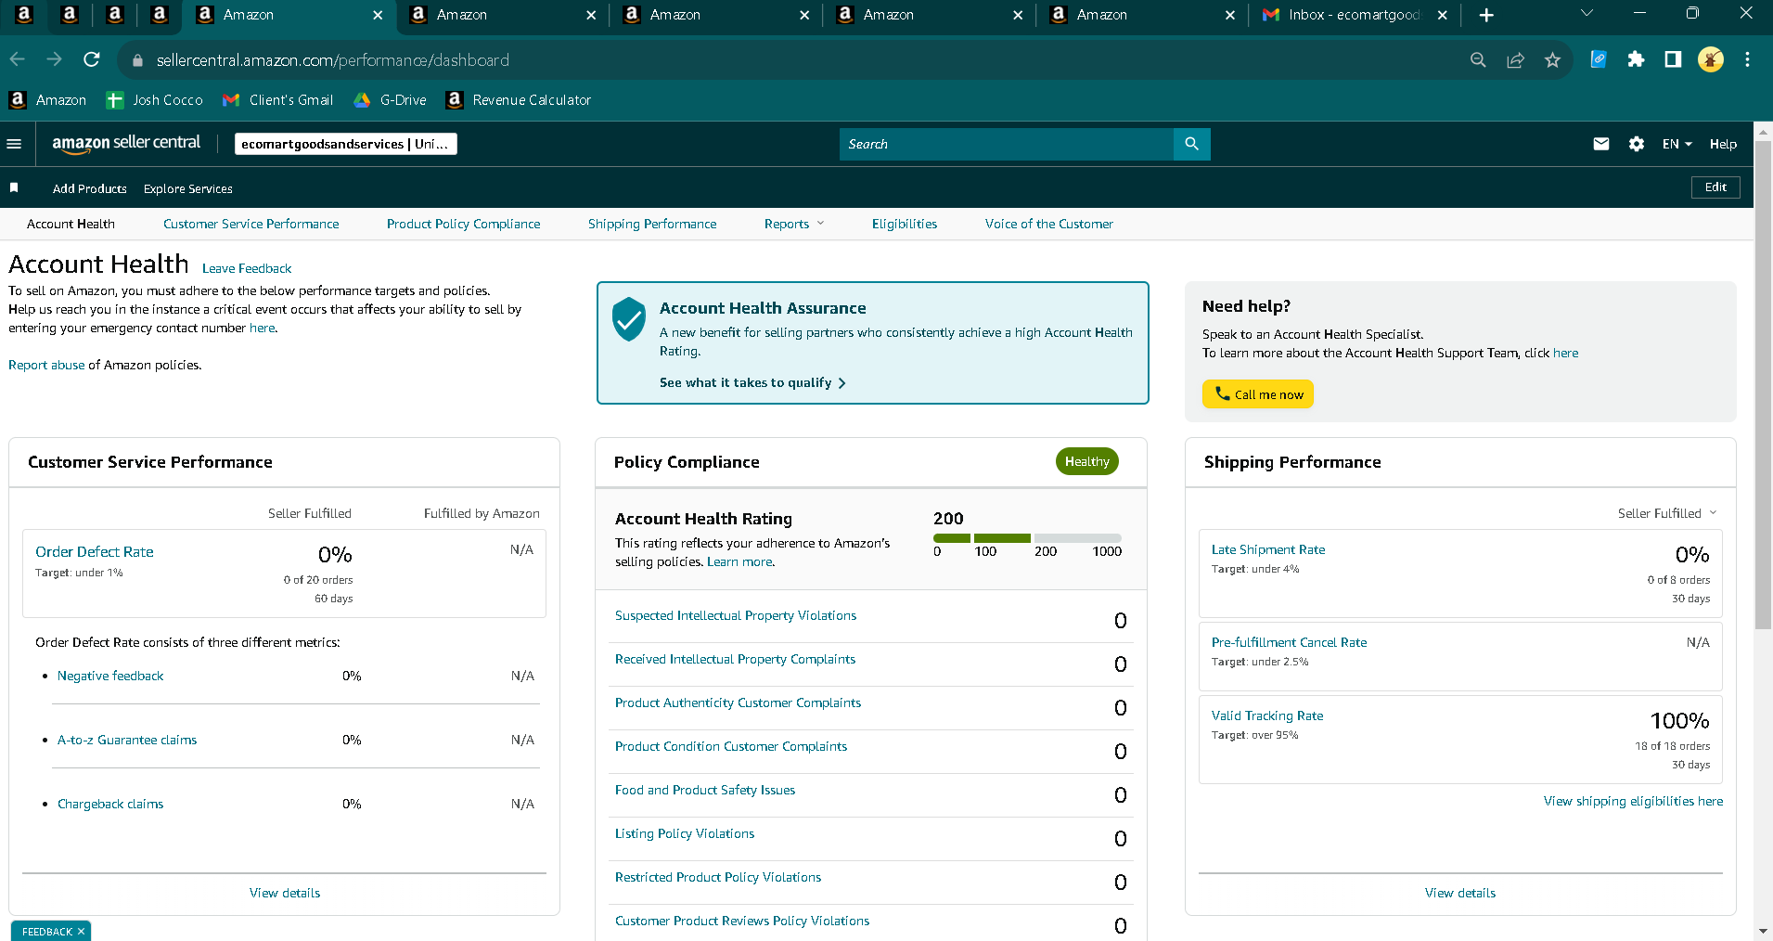Click Add Products
This screenshot has width=1773, height=941.
(90, 188)
